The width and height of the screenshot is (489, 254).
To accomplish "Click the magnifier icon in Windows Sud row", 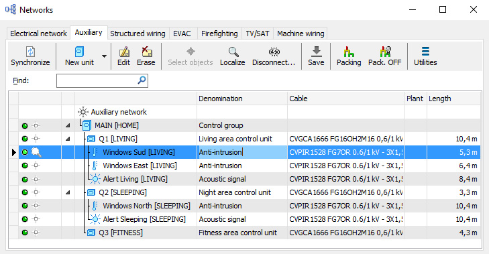I will pyautogui.click(x=36, y=152).
